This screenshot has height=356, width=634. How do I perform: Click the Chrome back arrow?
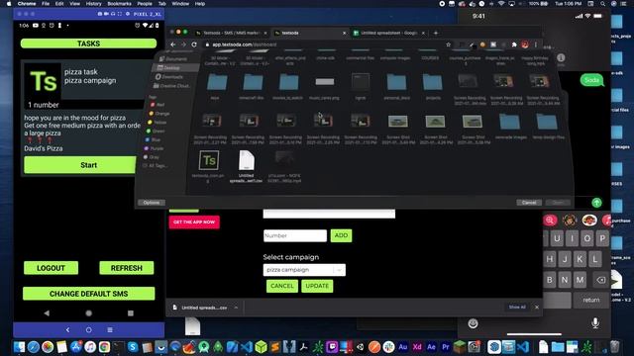pos(173,44)
